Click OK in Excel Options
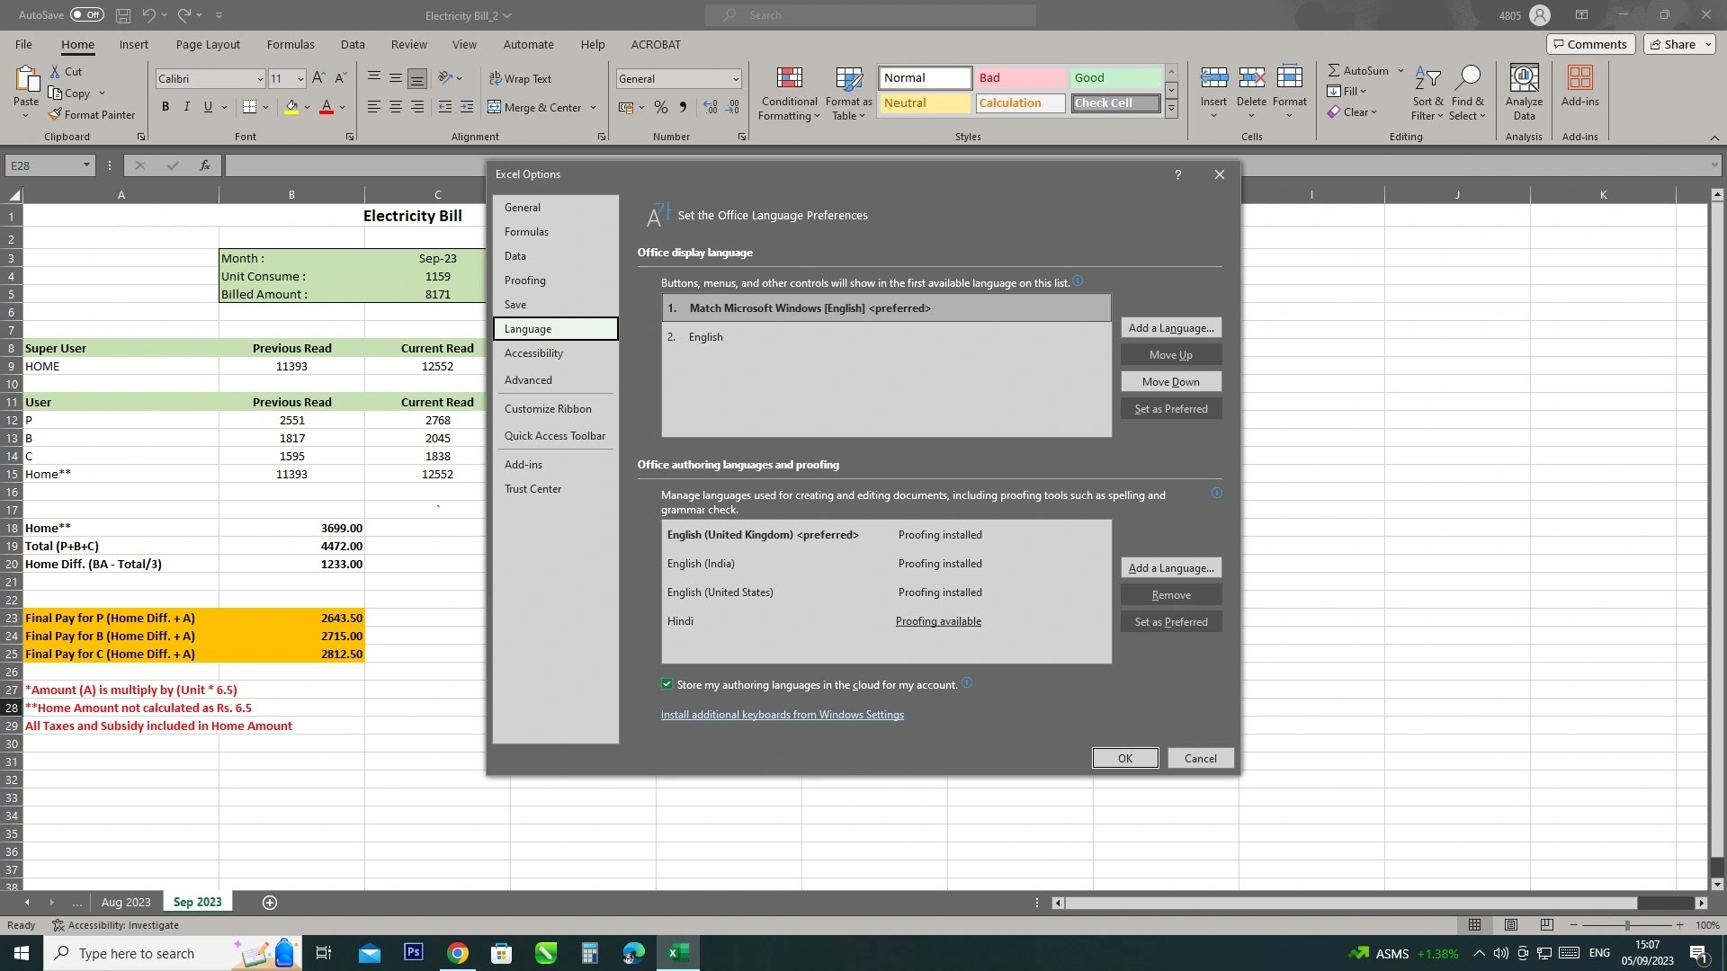Image resolution: width=1727 pixels, height=971 pixels. coord(1125,758)
